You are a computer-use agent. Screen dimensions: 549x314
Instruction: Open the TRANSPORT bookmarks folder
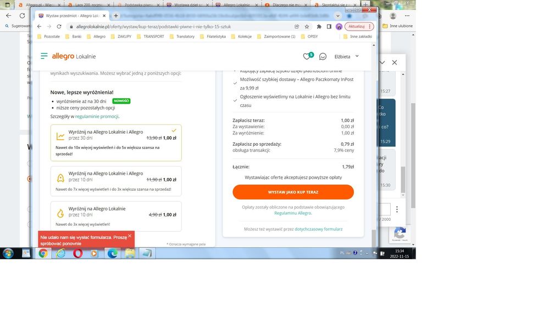pos(151,36)
